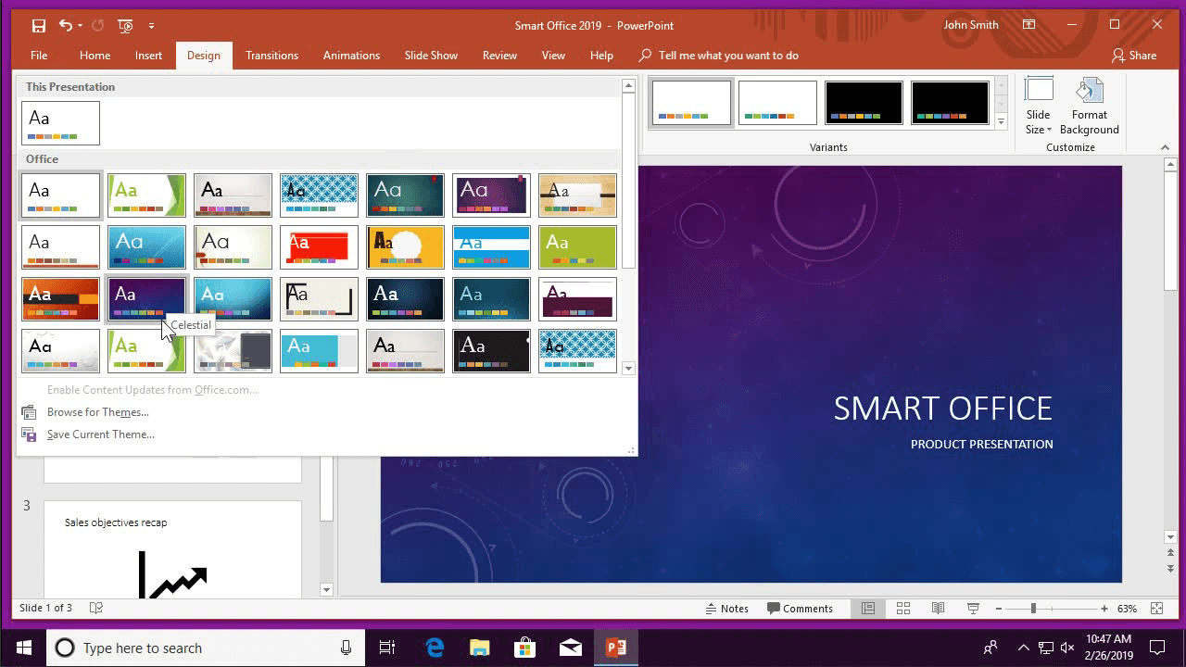The image size is (1186, 667).
Task: Click Save Current Theme
Action: [100, 434]
